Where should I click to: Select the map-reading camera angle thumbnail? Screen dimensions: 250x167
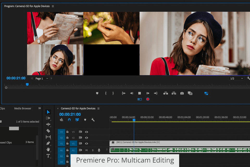click(55, 28)
